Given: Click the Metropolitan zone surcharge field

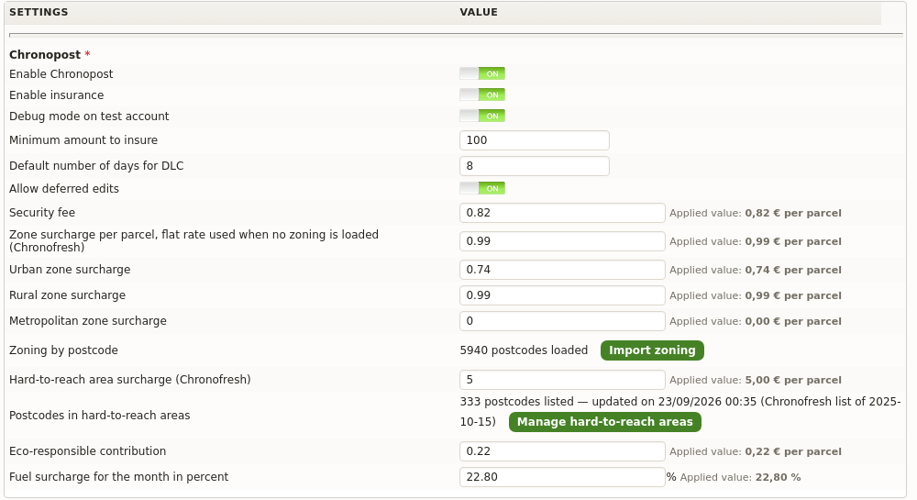Looking at the screenshot, I should coord(562,321).
